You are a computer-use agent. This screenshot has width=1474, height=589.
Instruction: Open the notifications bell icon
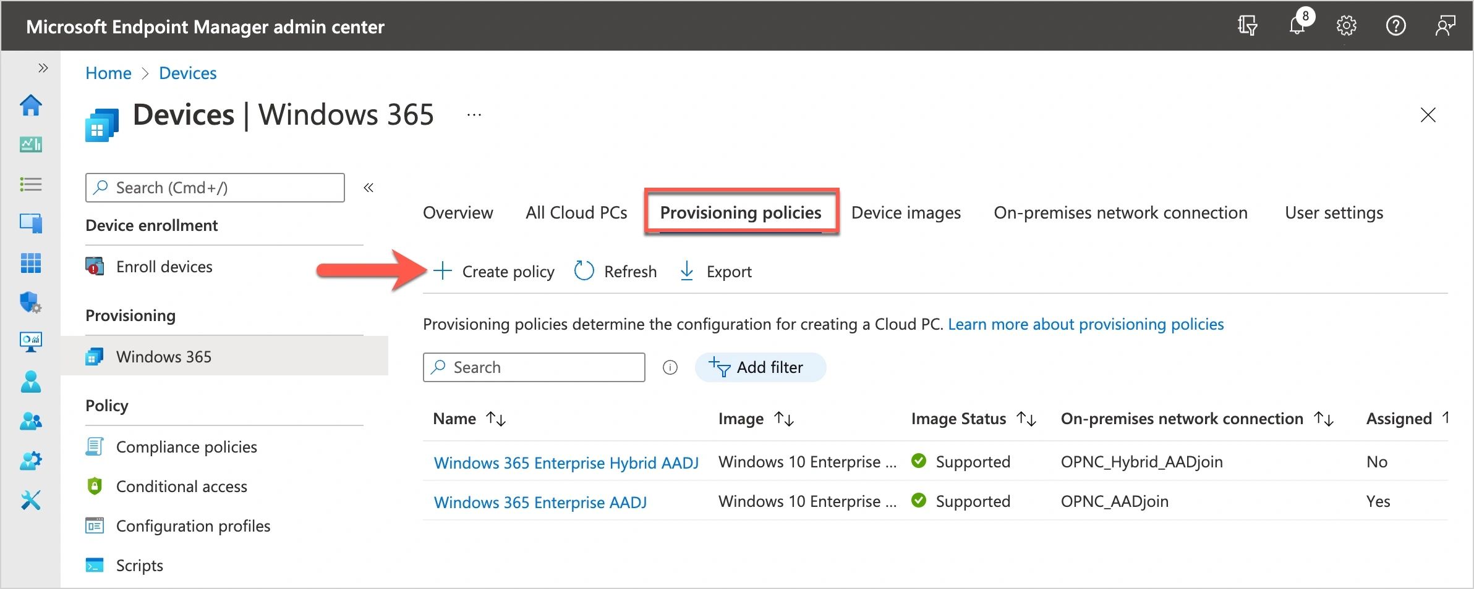1297,27
